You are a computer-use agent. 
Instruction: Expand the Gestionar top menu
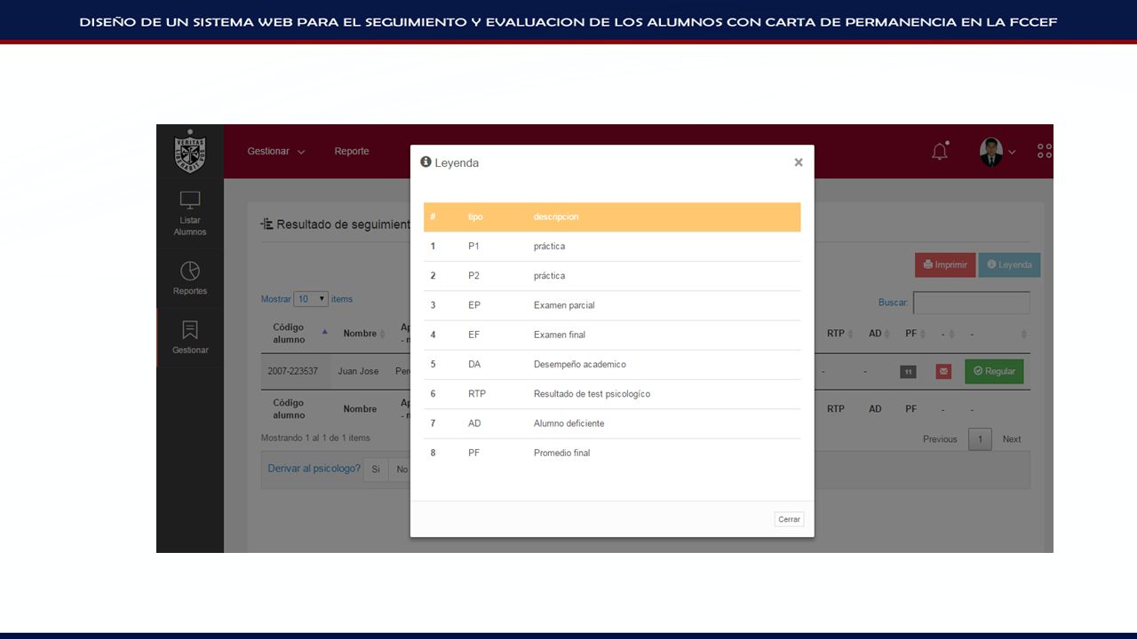(276, 151)
